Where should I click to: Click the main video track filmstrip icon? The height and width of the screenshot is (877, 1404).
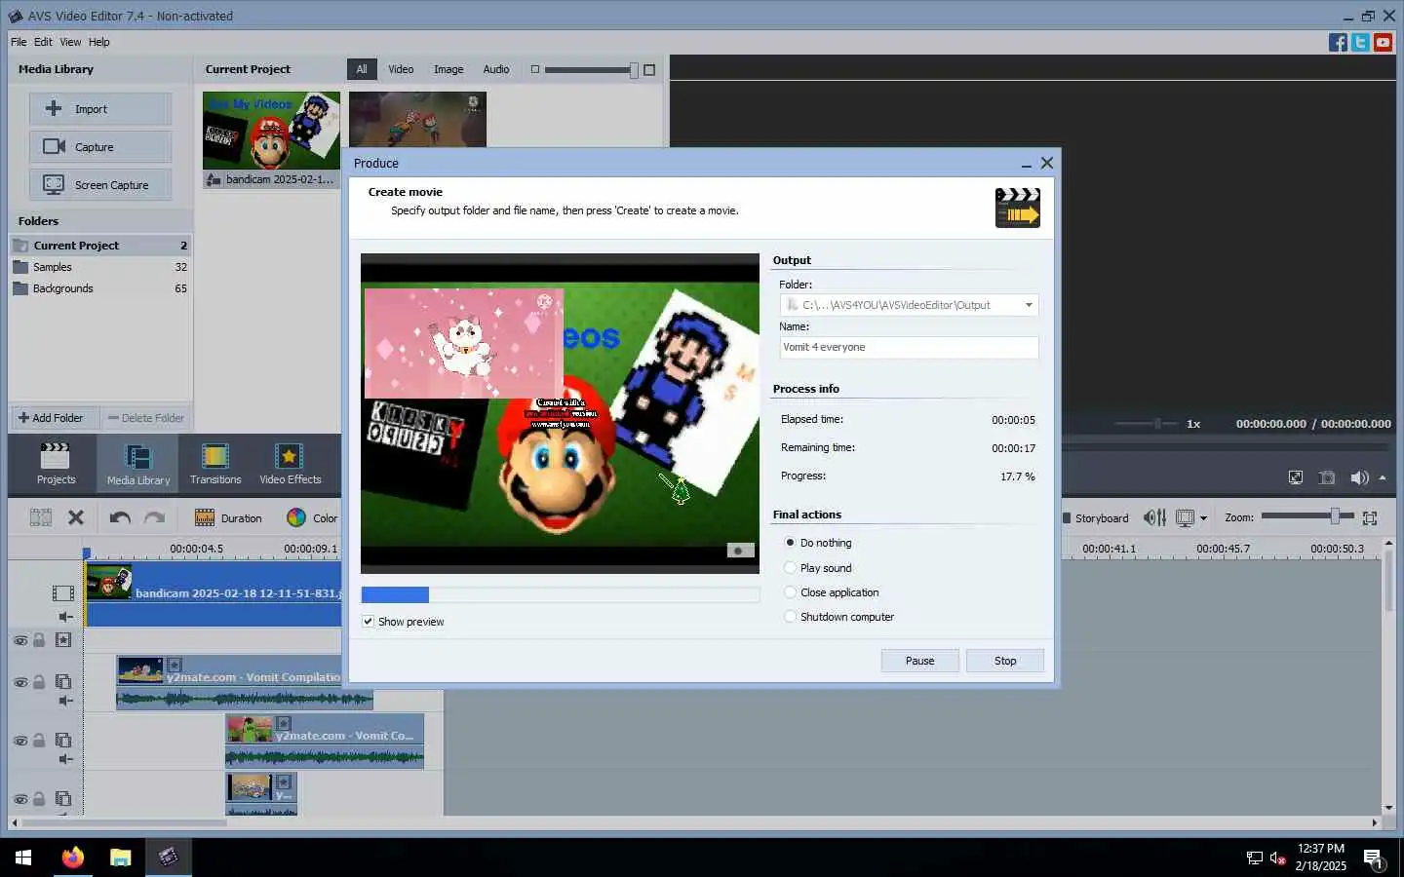coord(63,592)
